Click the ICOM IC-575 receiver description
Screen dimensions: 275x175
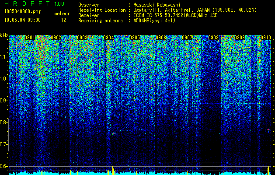pos(175,15)
